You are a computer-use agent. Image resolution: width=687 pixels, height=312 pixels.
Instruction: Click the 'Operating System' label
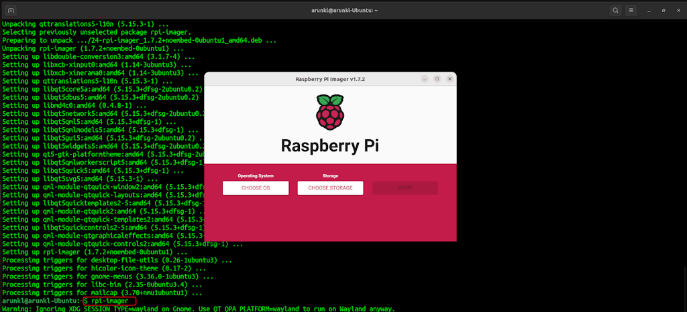point(256,175)
